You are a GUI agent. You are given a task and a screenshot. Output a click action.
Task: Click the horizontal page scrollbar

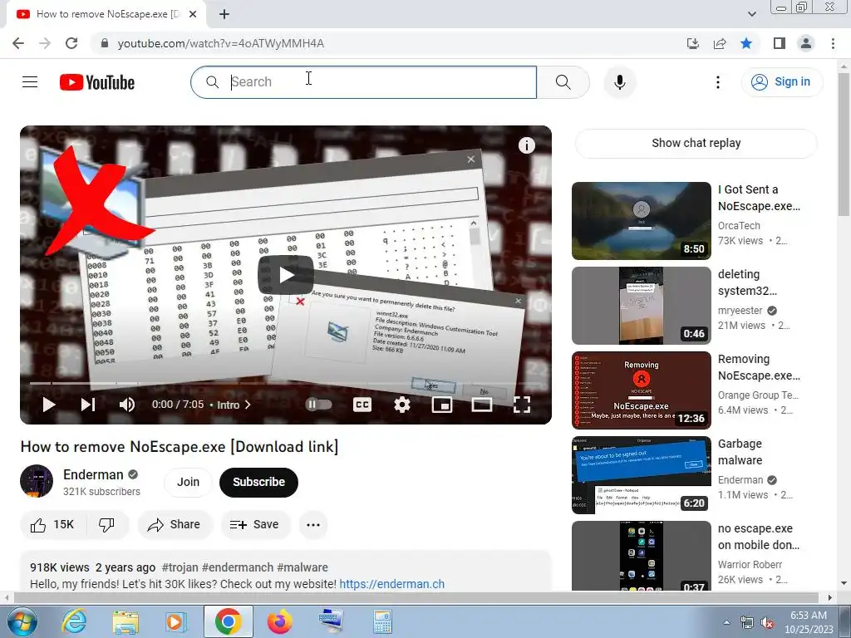click(x=416, y=598)
